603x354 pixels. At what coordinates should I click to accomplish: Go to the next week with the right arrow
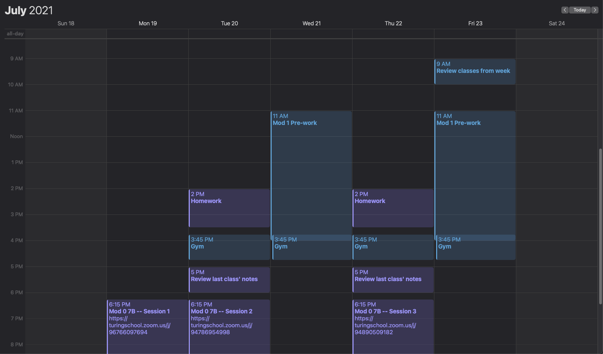[x=595, y=10]
